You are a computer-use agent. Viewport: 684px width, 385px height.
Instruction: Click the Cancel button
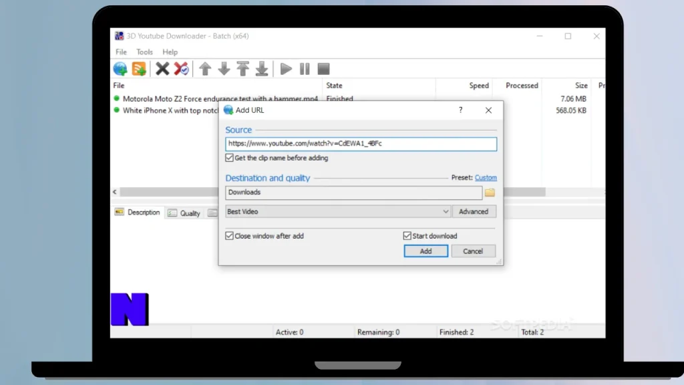pos(473,251)
